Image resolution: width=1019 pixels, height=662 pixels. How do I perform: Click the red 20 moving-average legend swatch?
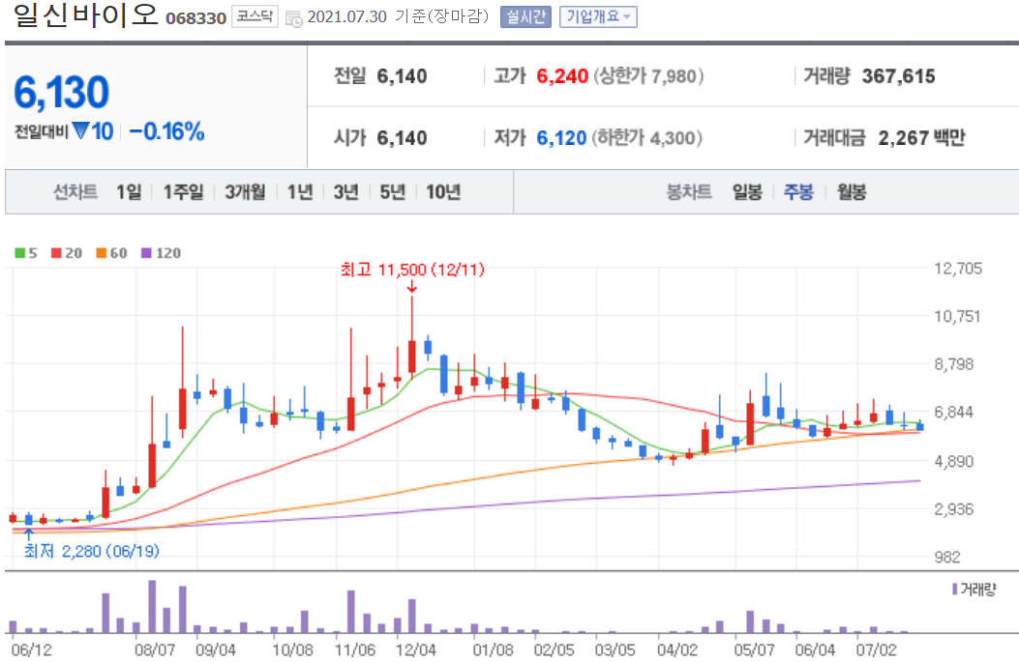(x=56, y=253)
